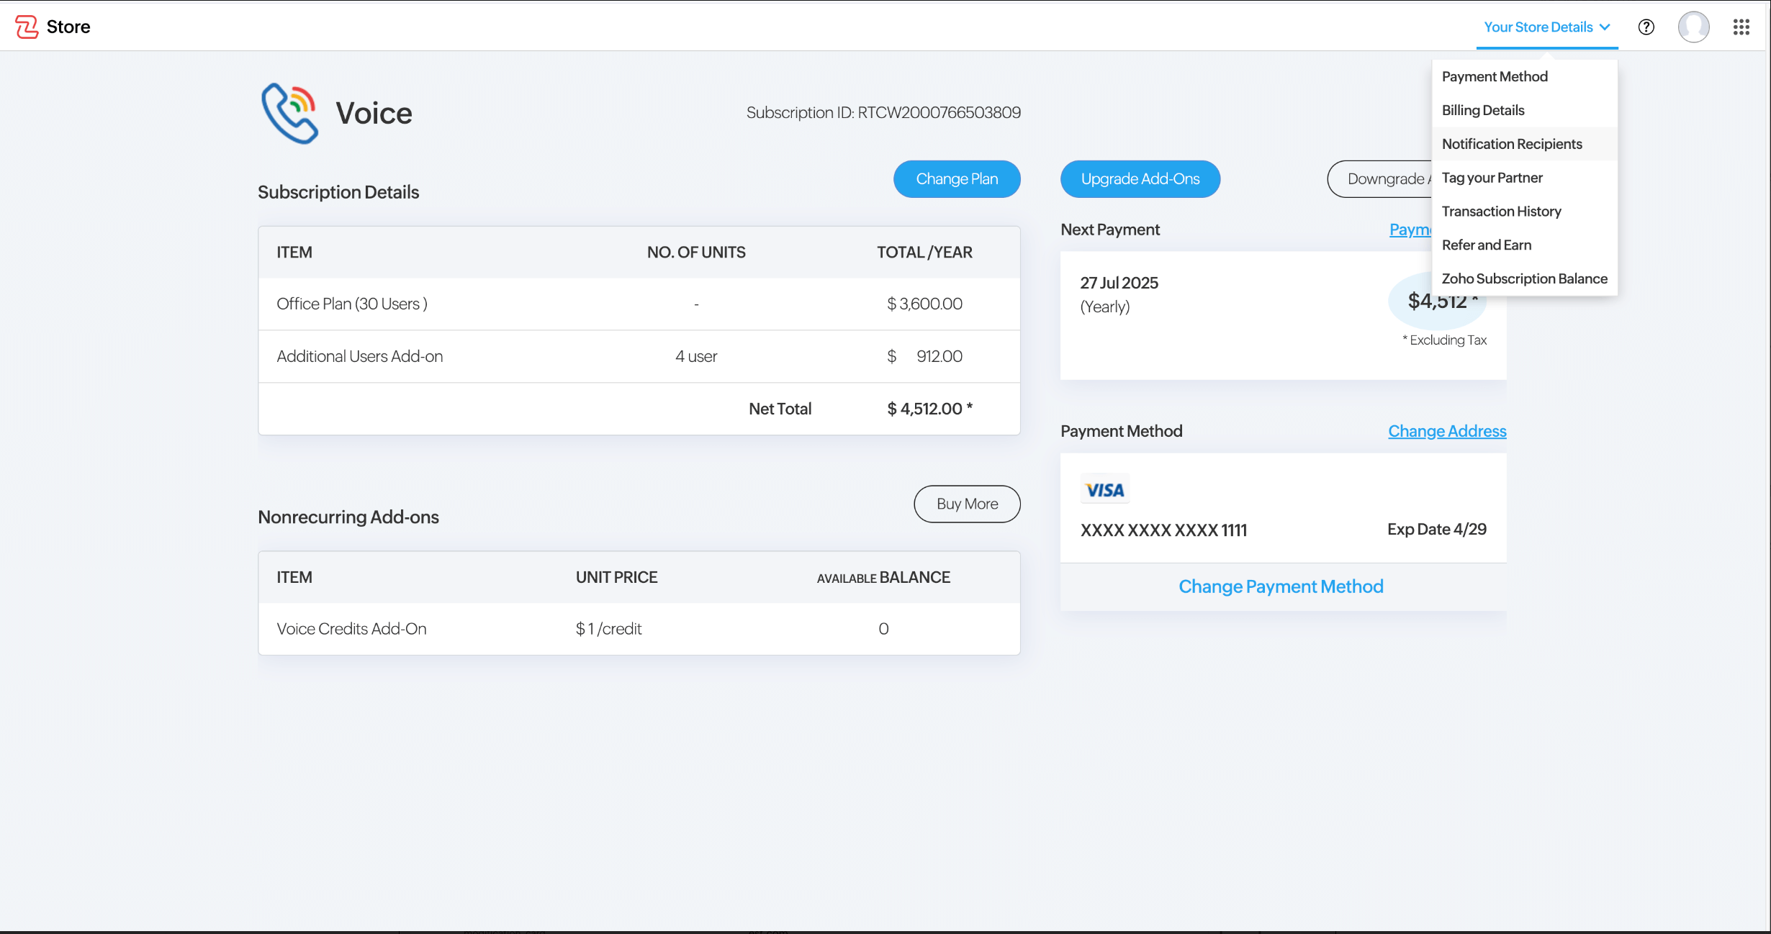Open Zoho Subscription Balance entry
The width and height of the screenshot is (1771, 934).
(x=1524, y=278)
